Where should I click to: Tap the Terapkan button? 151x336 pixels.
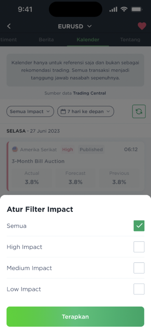coord(75,317)
